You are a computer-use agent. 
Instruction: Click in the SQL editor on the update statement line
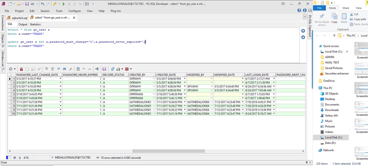point(77,42)
